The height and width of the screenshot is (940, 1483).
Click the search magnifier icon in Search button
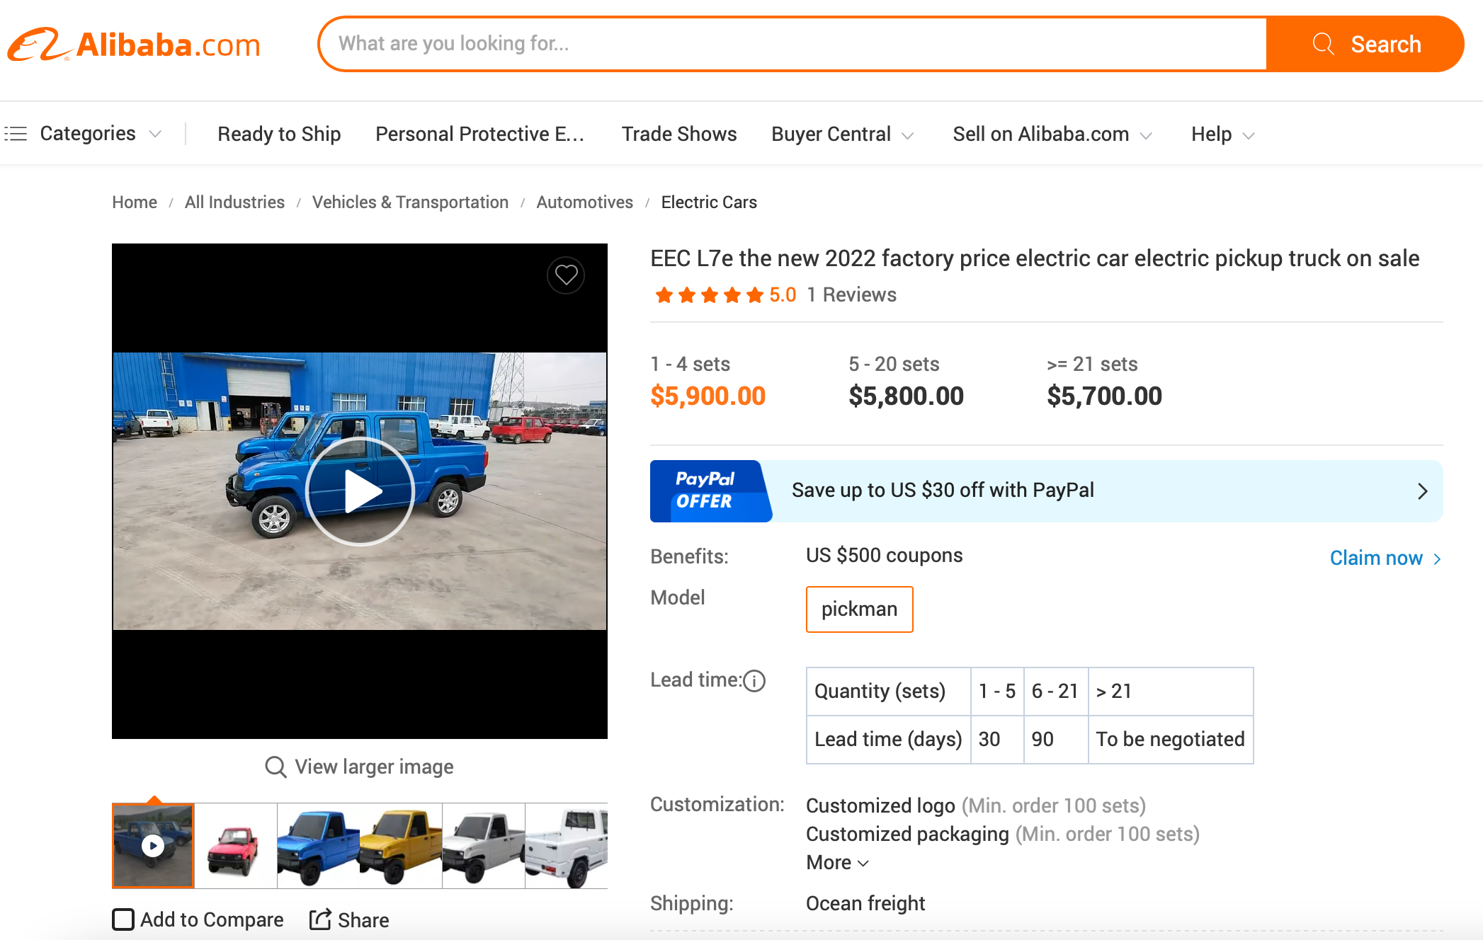tap(1323, 44)
